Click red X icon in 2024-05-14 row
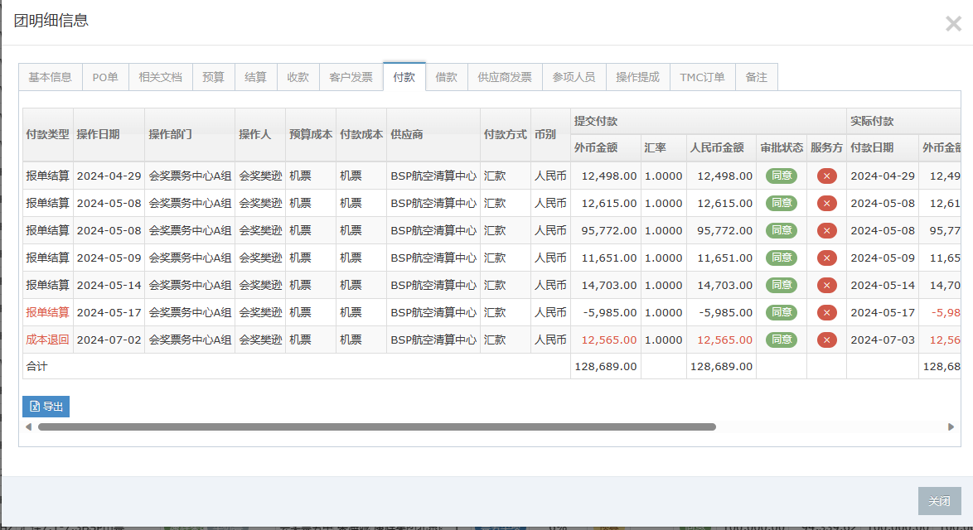This screenshot has width=973, height=530. coord(826,285)
